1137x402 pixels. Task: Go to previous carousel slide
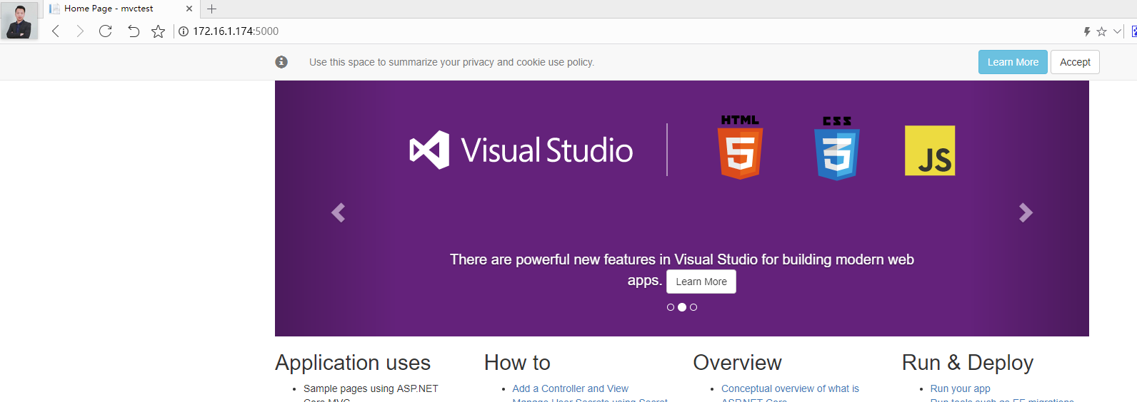[339, 212]
